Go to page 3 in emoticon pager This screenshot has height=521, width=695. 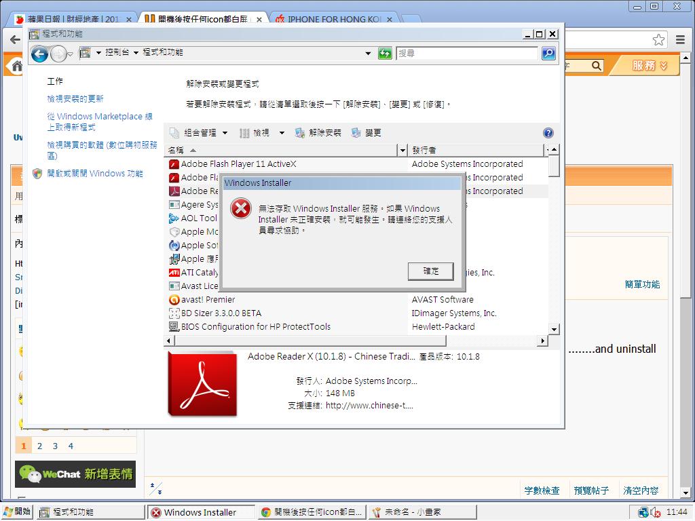coord(55,446)
